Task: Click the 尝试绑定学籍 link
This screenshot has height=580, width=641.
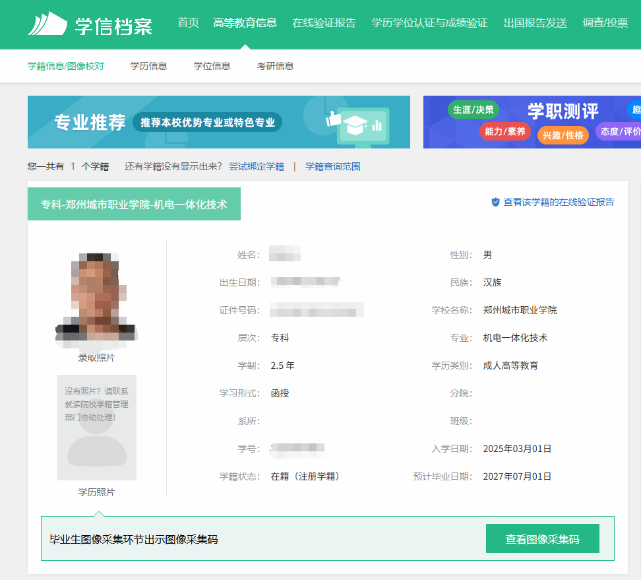Action: 256,167
